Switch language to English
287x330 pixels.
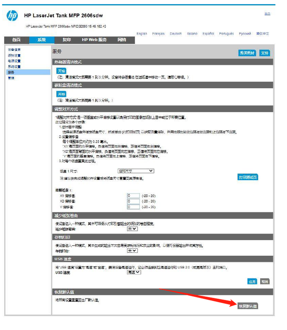coord(142,34)
